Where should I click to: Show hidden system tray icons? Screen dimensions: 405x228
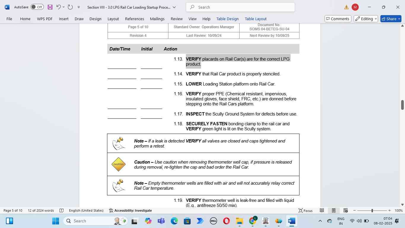[320, 221]
